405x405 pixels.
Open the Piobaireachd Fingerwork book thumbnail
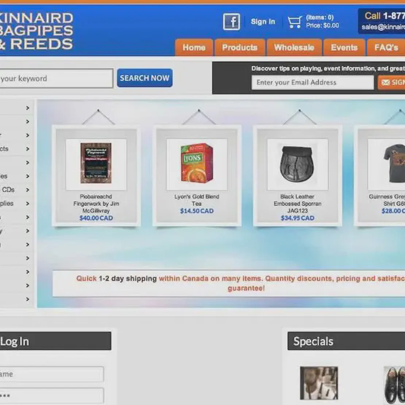click(96, 163)
